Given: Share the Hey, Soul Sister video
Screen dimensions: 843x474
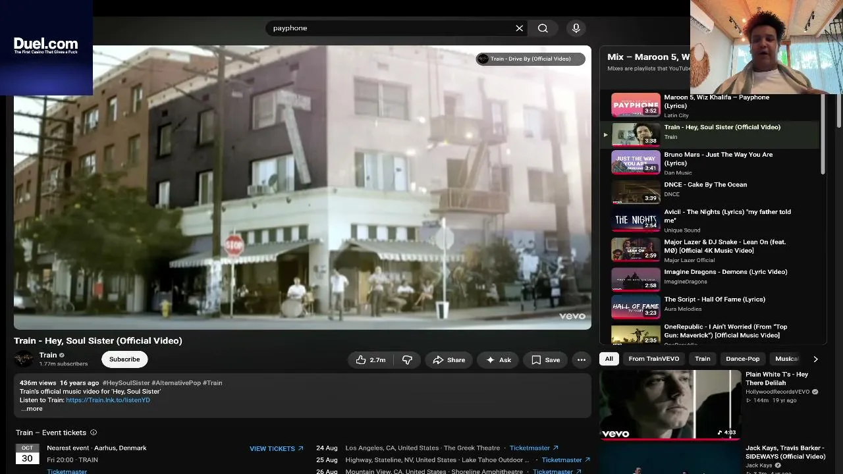Looking at the screenshot, I should tap(449, 360).
